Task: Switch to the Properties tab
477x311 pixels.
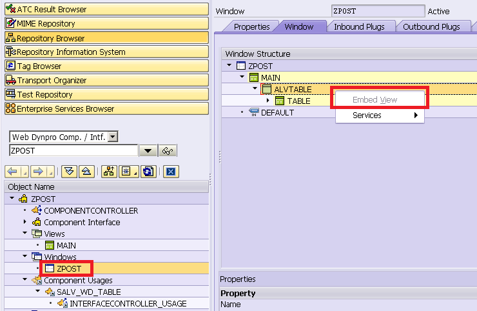Action: point(251,27)
